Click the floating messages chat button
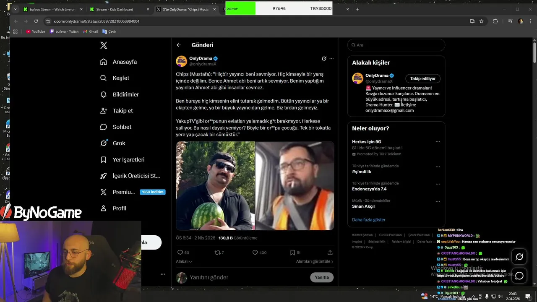This screenshot has height=302, width=537. [x=519, y=276]
